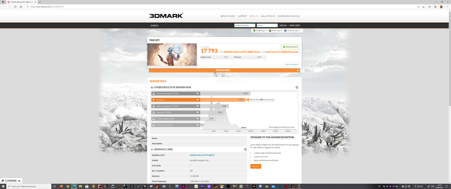This screenshot has height=189, width=451.
Task: Focus the Email/Username input field
Action: [x=245, y=25]
